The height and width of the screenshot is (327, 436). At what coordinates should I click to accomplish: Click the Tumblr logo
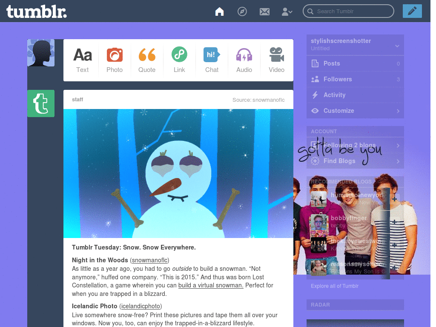point(37,11)
